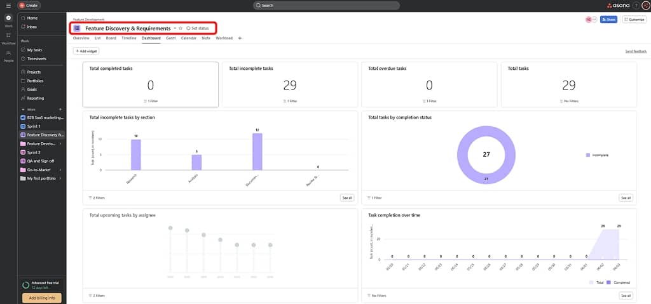The width and height of the screenshot is (651, 304).
Task: Collapse the Work section arrow in sidebar
Action: pos(23,110)
